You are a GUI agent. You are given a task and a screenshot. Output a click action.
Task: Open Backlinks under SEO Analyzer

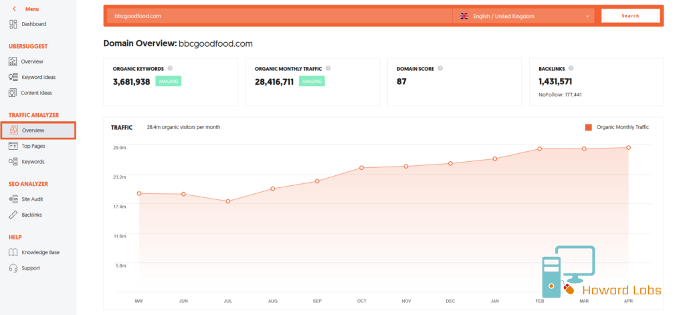pyautogui.click(x=32, y=215)
